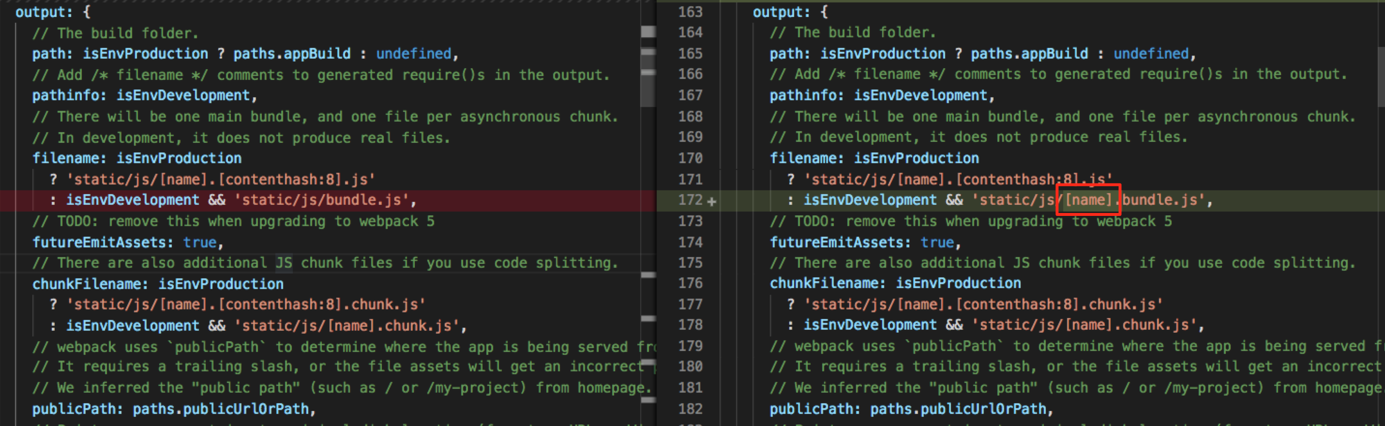Click 'chunkFilename' in the original pane

pos(87,284)
